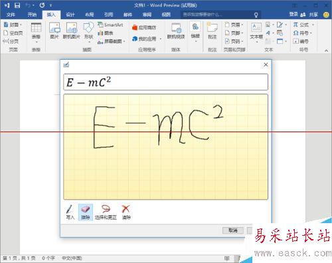
Task: Insert an Equation with the pi icon
Action: pos(301,25)
